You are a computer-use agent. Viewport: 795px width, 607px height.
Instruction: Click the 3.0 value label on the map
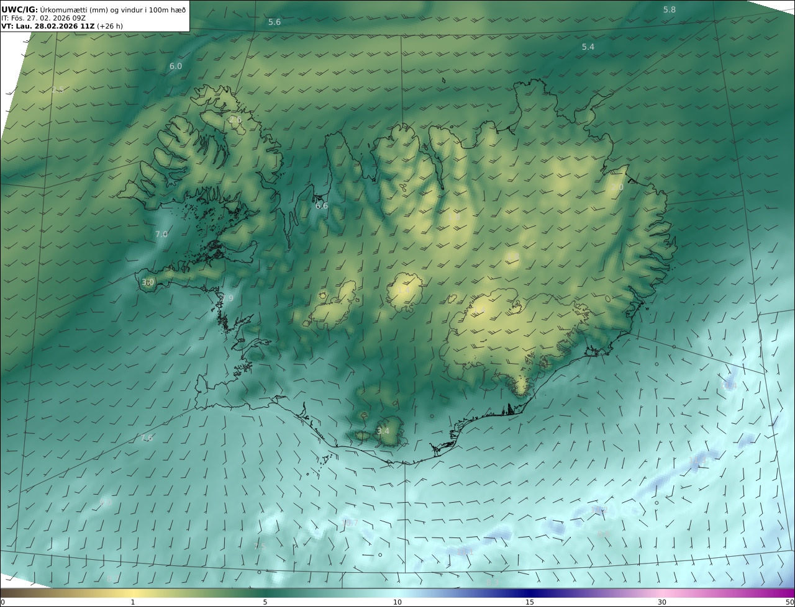(x=148, y=282)
